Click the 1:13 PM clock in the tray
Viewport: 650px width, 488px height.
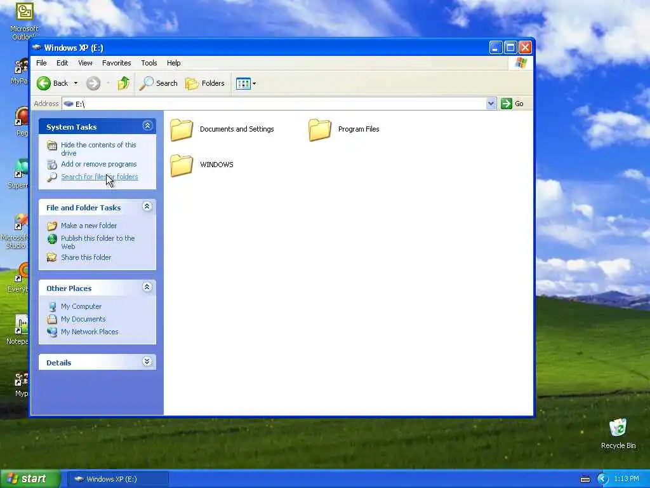tap(627, 479)
